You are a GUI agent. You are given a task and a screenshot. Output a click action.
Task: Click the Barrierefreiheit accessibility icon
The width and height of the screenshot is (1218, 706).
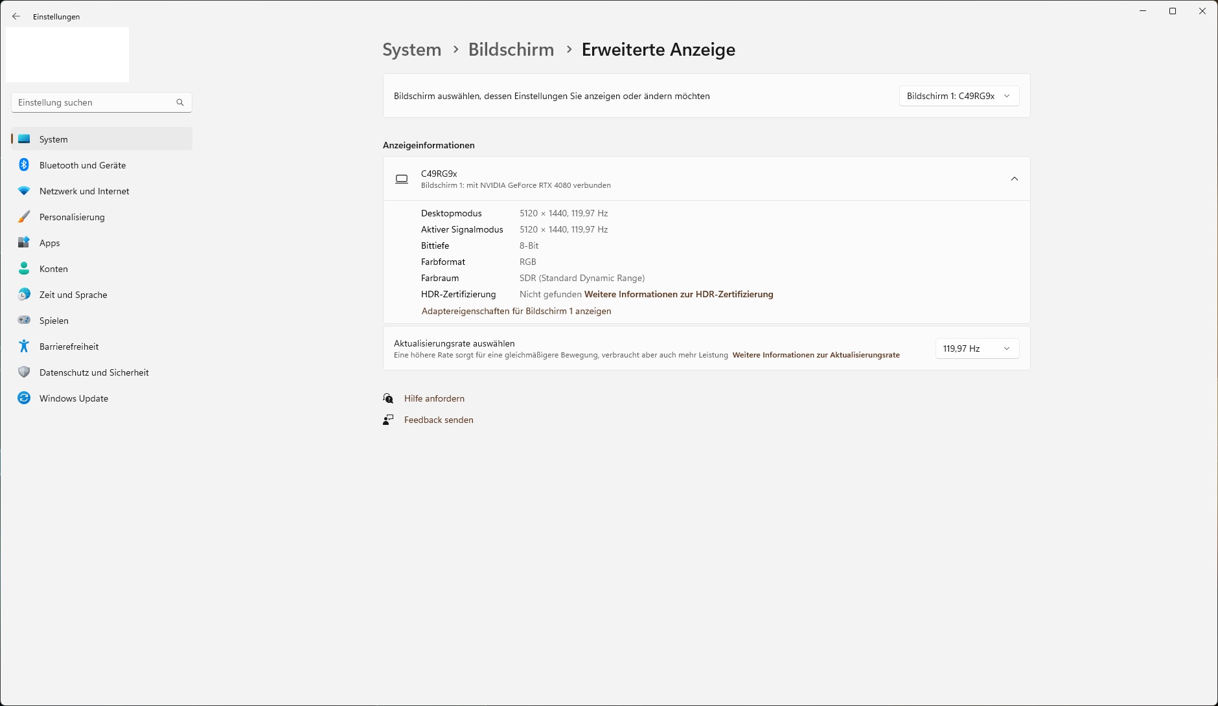coord(24,347)
